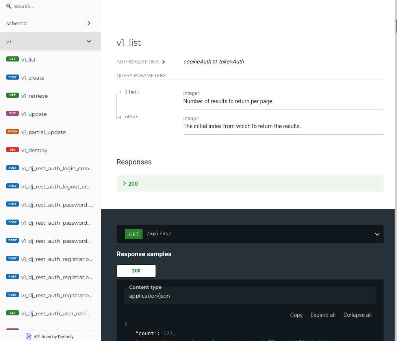Click the cookieAuth authorization text
Viewport: 397px width, 341px height.
tap(197, 61)
